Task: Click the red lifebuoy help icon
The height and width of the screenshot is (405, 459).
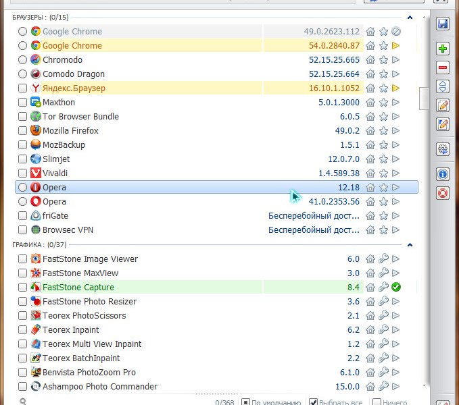Action: (x=443, y=193)
